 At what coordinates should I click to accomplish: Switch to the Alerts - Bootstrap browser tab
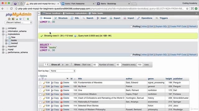113,4
